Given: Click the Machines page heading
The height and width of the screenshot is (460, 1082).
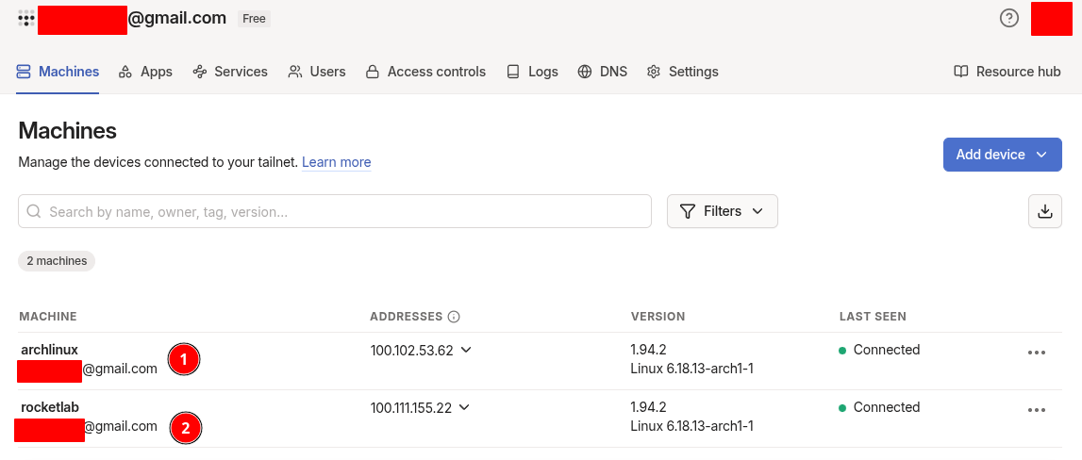Looking at the screenshot, I should 67,130.
